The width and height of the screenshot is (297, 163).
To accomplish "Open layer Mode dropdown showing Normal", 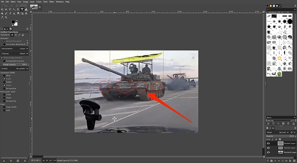I will click(278, 132).
